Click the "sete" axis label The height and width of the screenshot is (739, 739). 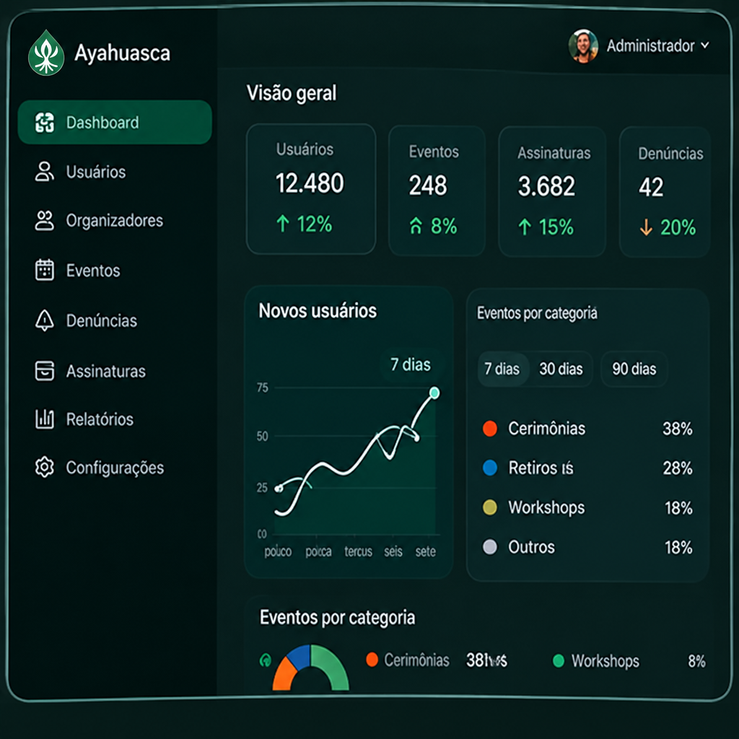click(x=426, y=551)
